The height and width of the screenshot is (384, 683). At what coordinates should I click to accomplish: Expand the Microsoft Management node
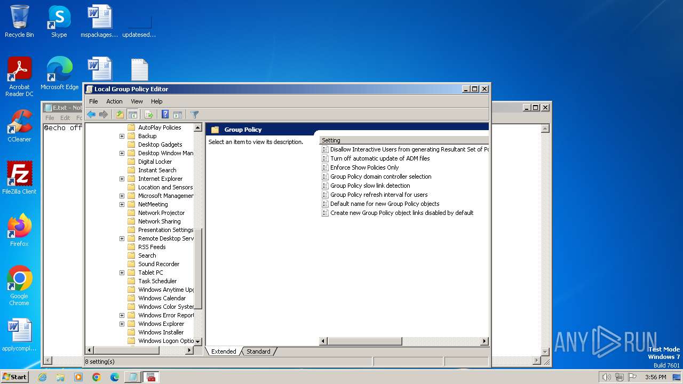pos(122,196)
